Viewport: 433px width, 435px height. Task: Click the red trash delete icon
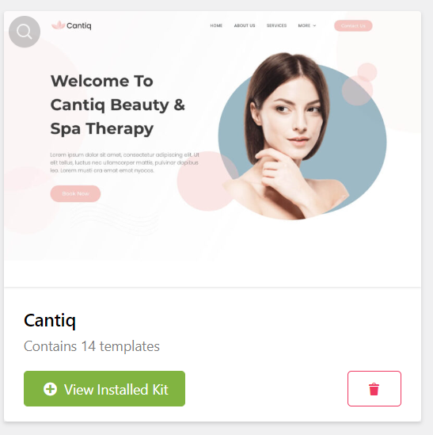tap(374, 389)
